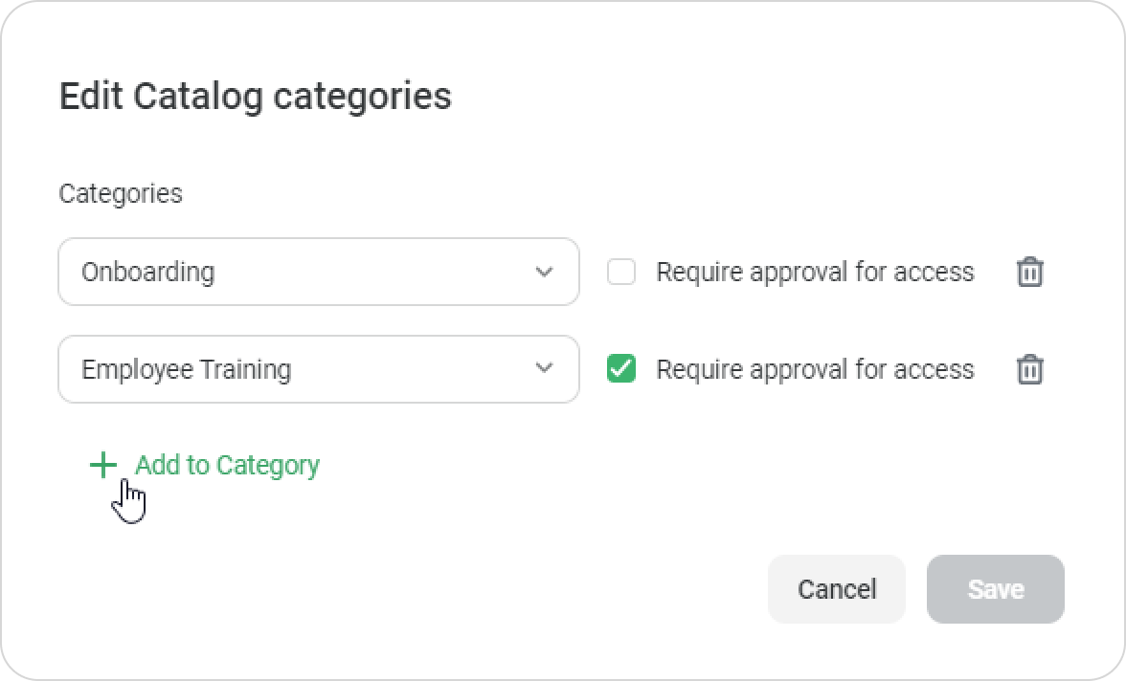This screenshot has width=1126, height=681.
Task: Click the green plus icon
Action: click(x=102, y=466)
